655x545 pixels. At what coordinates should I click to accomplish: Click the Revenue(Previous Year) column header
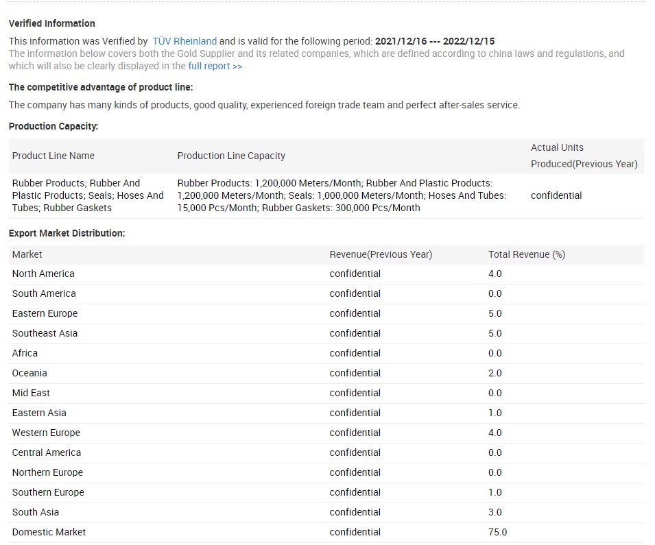381,254
